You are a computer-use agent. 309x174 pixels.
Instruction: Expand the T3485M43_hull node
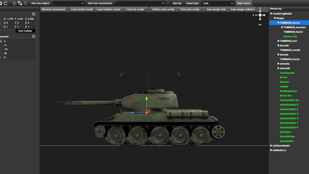click(278, 41)
